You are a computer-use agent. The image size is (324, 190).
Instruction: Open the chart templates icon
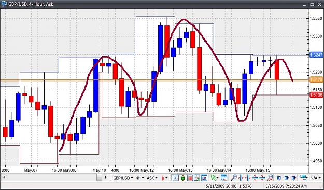(x=224, y=178)
